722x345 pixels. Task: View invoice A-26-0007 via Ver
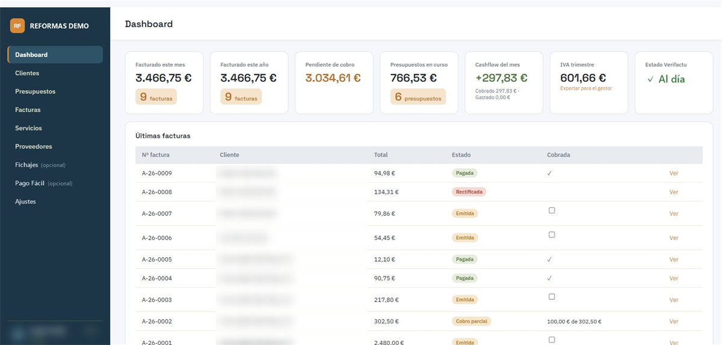coord(674,214)
